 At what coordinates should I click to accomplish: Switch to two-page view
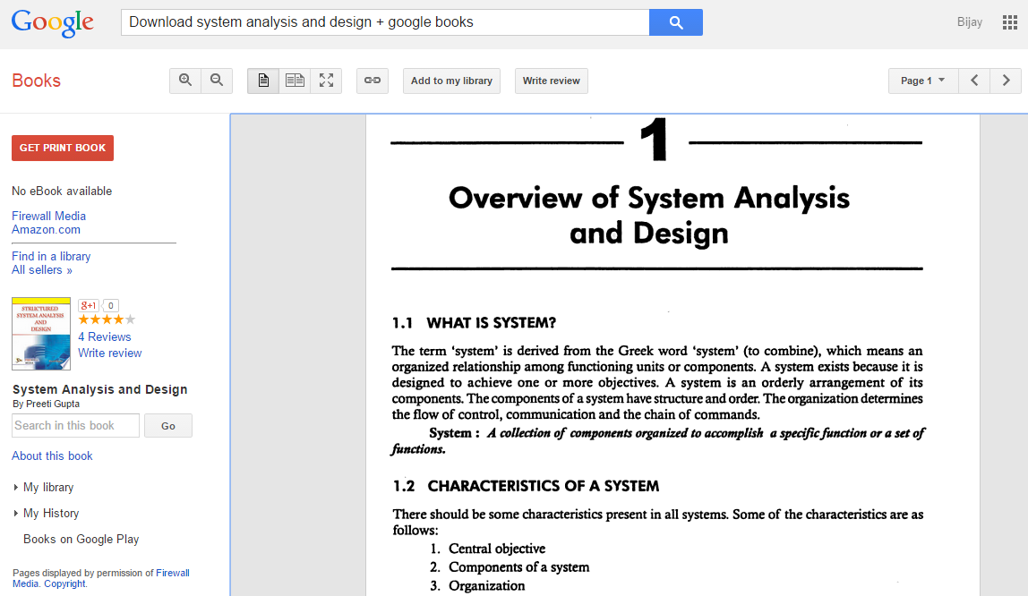pos(295,81)
